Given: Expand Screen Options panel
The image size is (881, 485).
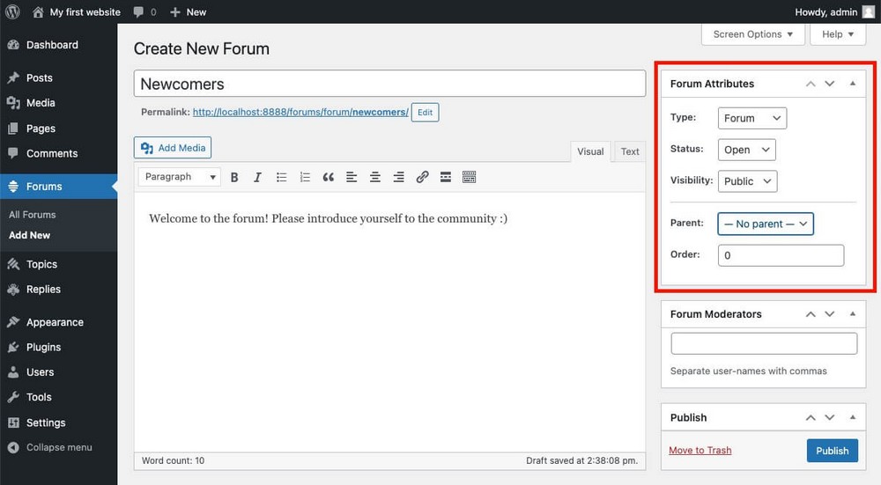Looking at the screenshot, I should pyautogui.click(x=753, y=34).
